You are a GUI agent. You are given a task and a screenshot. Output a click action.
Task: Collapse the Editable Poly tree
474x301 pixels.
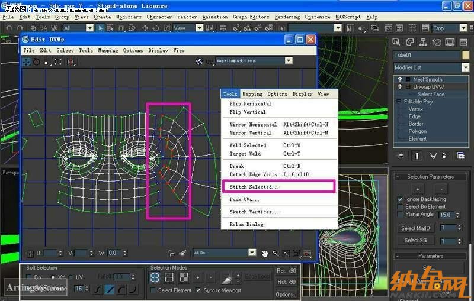(x=399, y=102)
